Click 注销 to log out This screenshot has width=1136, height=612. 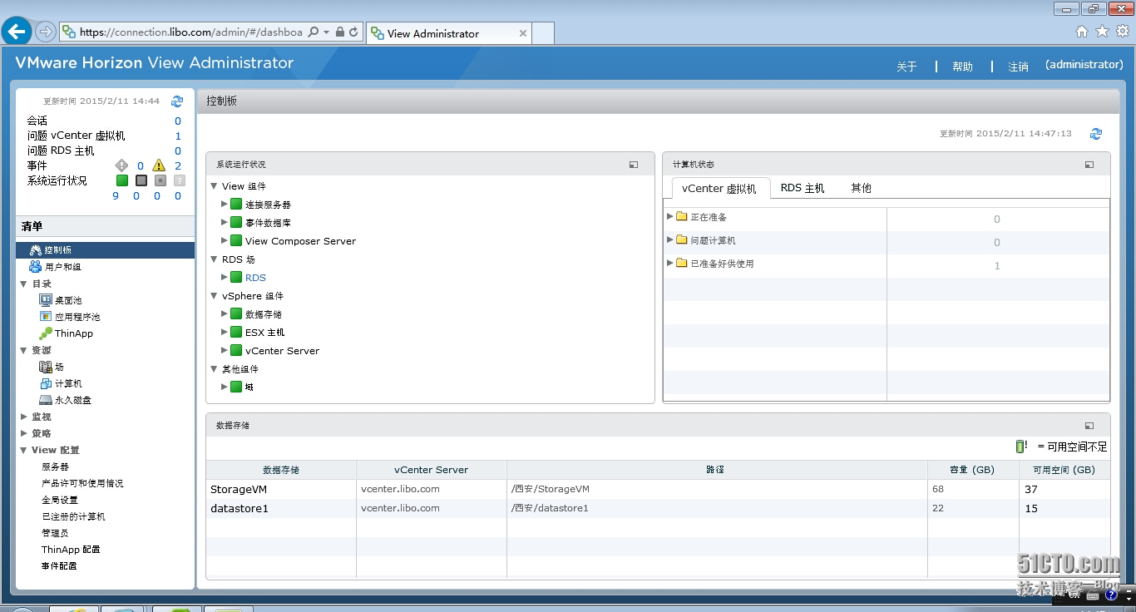coord(1018,67)
